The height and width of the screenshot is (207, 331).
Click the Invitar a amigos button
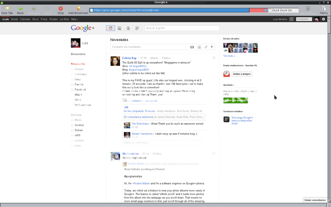pos(242,74)
